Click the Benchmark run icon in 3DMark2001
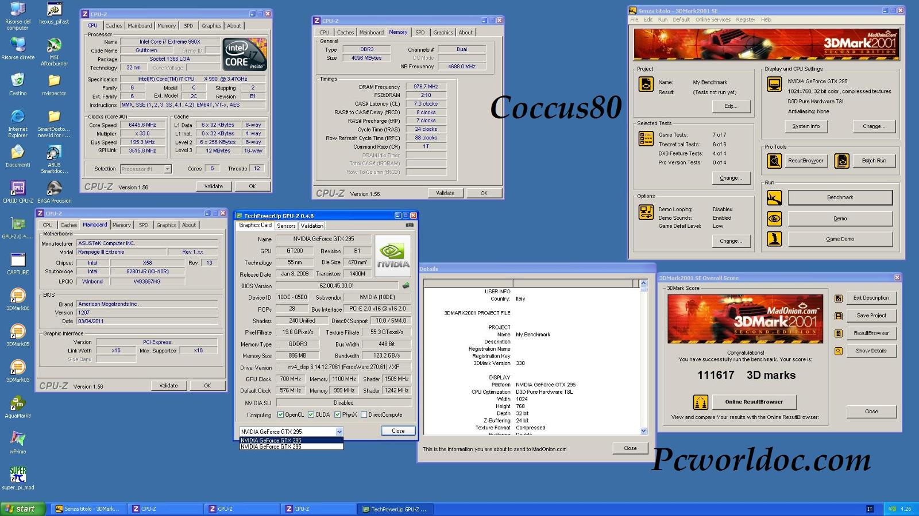The width and height of the screenshot is (919, 516). (x=774, y=197)
